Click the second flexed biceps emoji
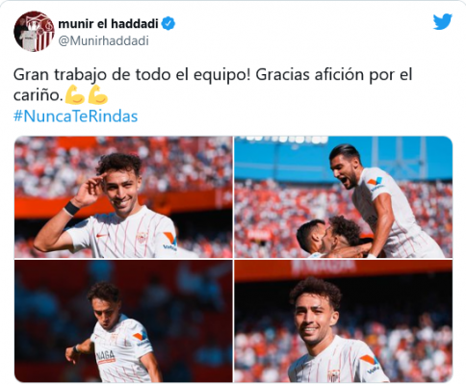Screen dimensions: 466x385 tap(98, 94)
